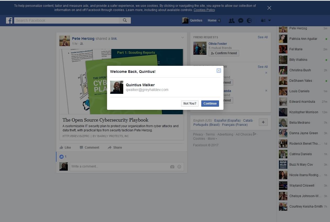This screenshot has height=222, width=330.
Task: Close the Welcome Back dialog
Action: [219, 71]
